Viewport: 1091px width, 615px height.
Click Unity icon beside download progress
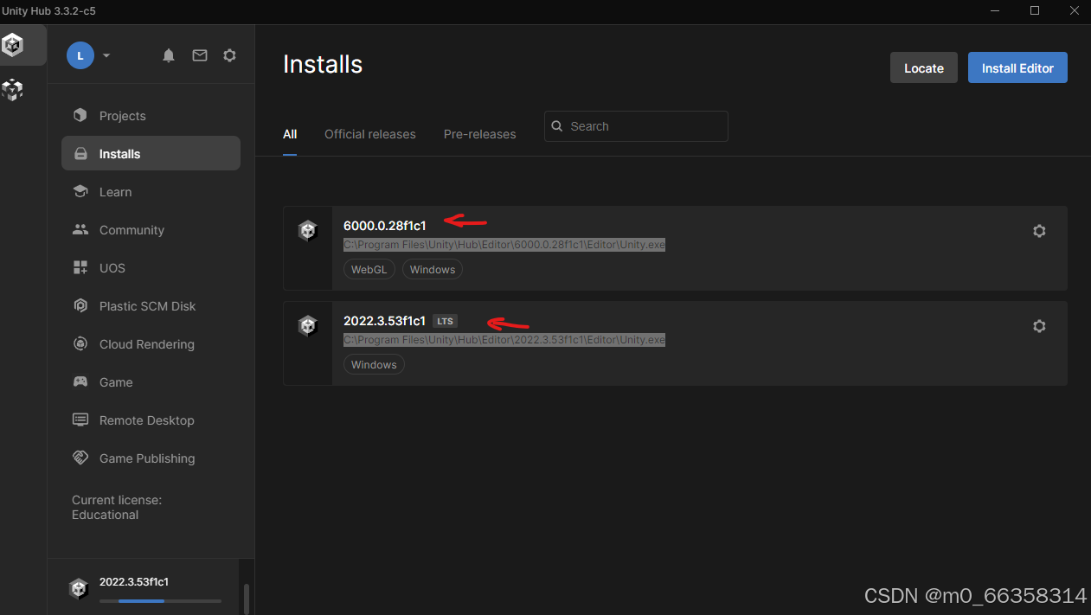pos(79,588)
